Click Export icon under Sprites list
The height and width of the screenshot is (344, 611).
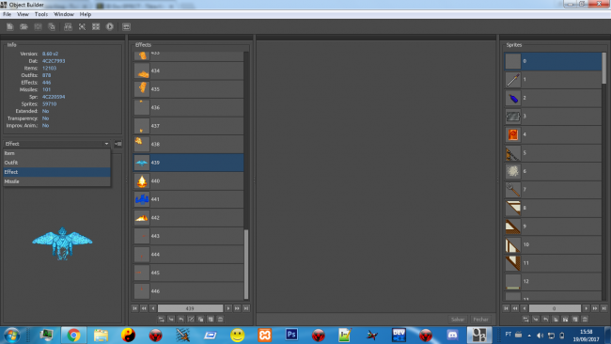click(545, 319)
